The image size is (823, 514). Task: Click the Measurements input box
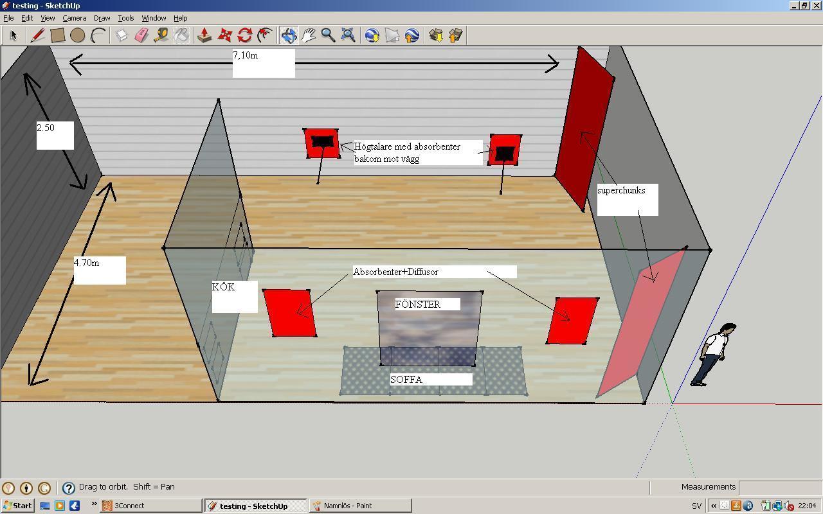pyautogui.click(x=780, y=487)
